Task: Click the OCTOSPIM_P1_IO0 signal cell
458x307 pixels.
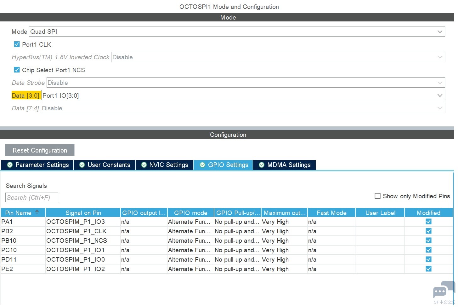Action: point(83,259)
